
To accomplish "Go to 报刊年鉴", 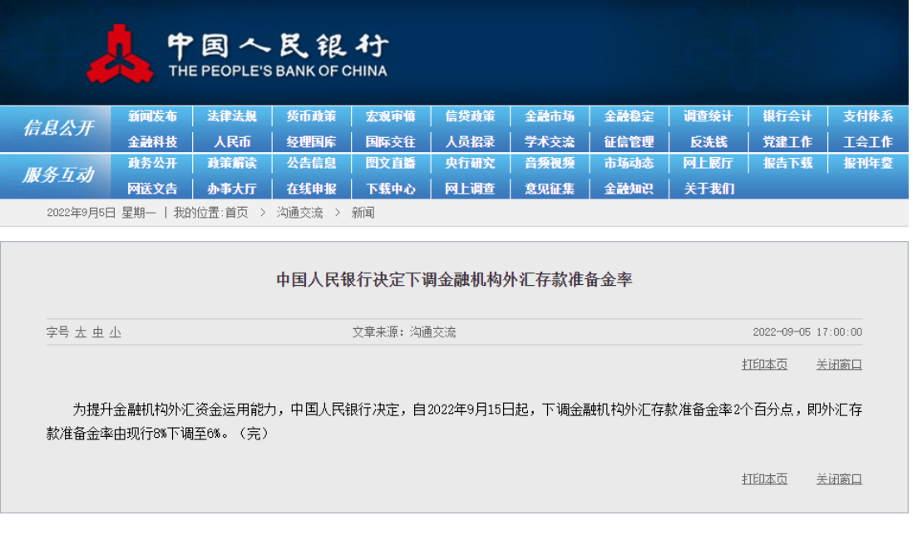I will coord(867,164).
